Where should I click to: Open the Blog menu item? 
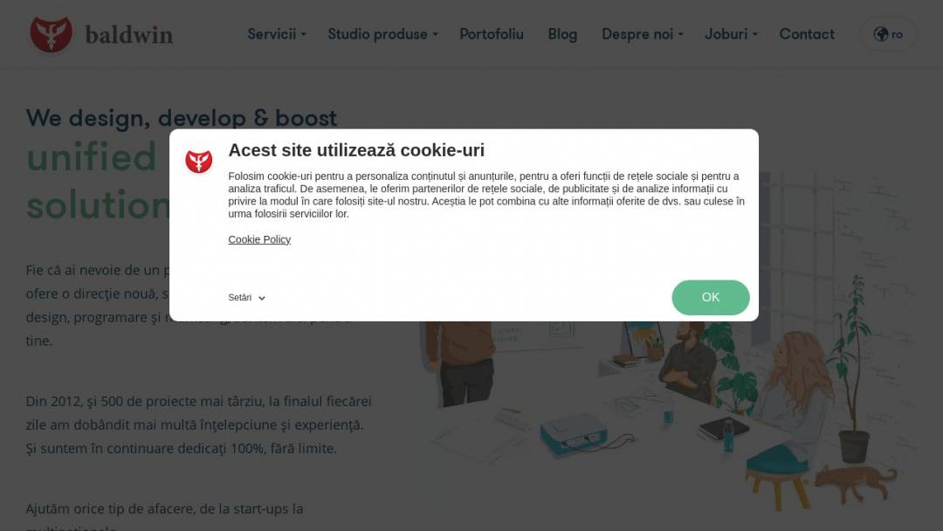[x=562, y=34]
